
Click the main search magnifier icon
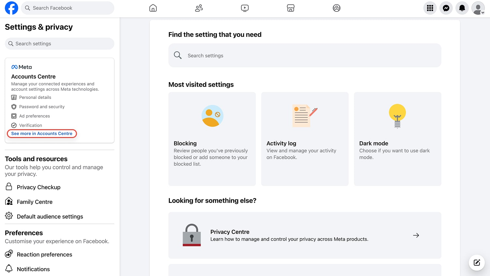click(x=178, y=55)
